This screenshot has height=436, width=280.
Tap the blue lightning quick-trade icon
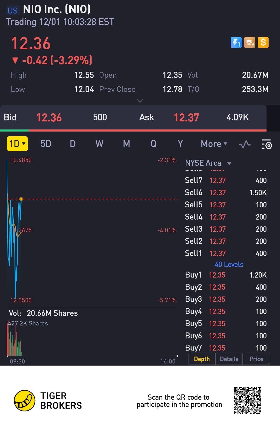click(236, 43)
